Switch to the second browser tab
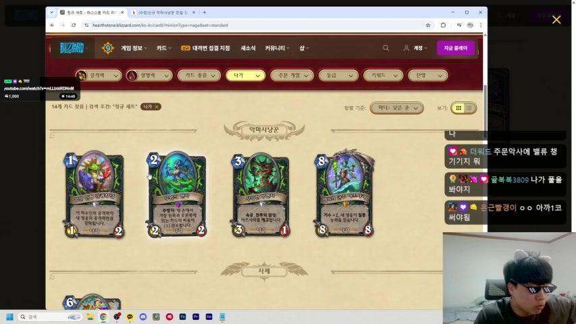This screenshot has height=324, width=576. click(x=163, y=13)
